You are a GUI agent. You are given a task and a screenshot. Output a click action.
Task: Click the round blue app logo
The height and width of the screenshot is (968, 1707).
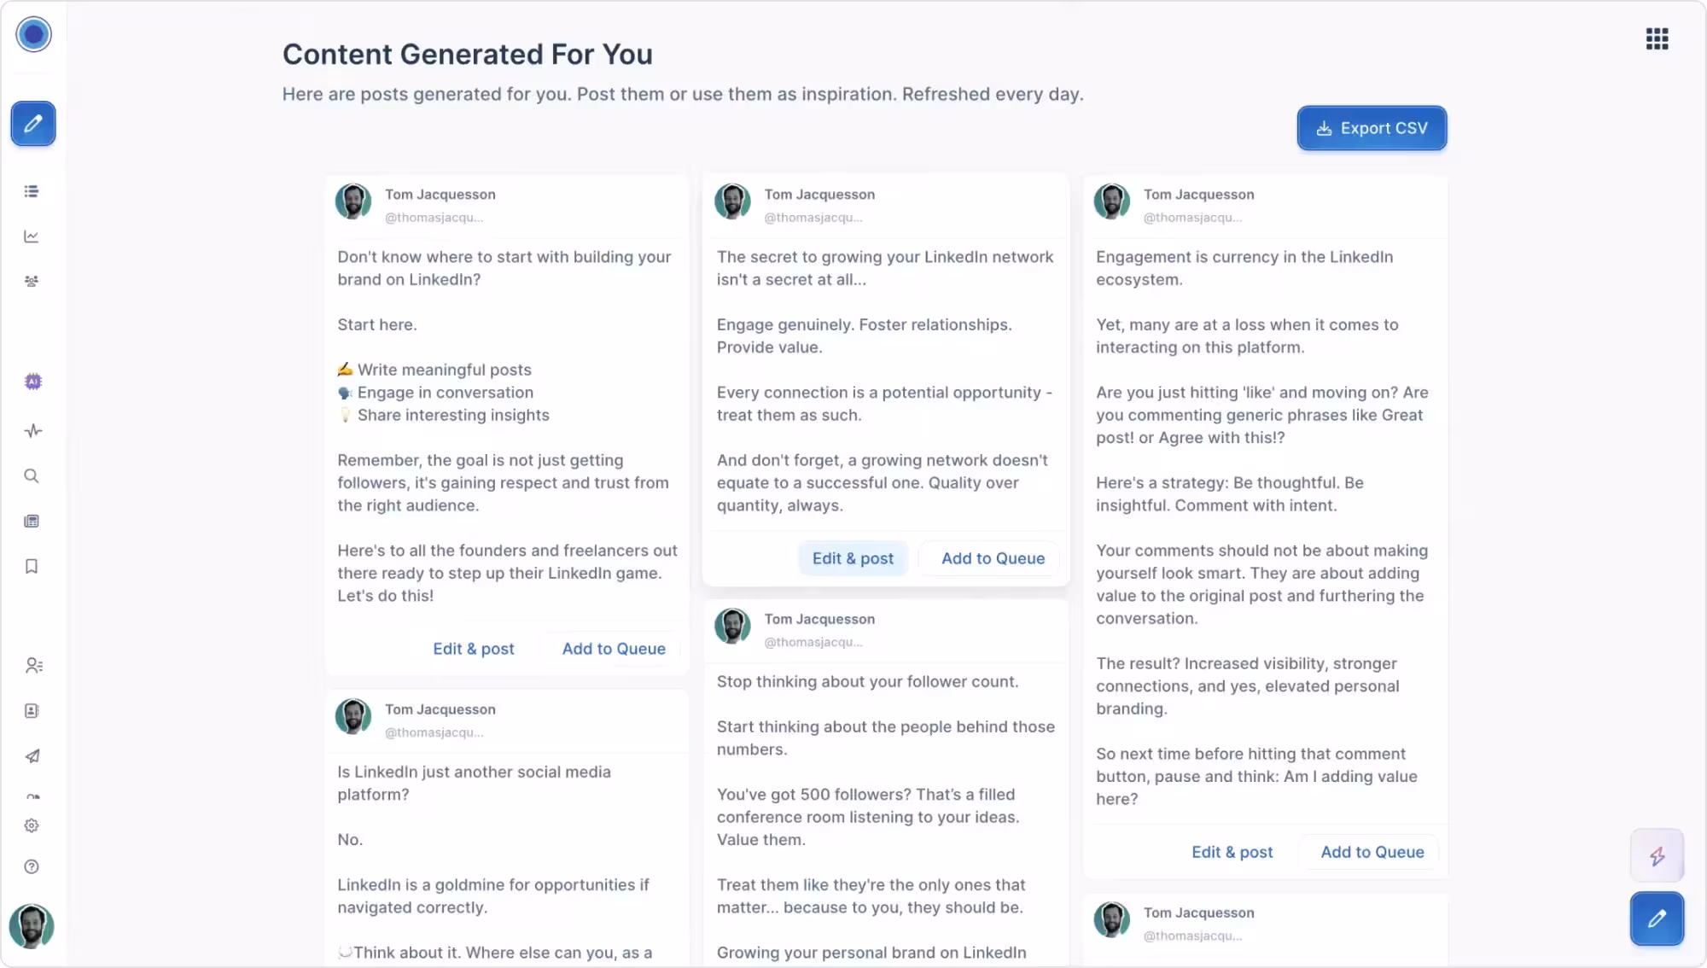click(x=33, y=34)
